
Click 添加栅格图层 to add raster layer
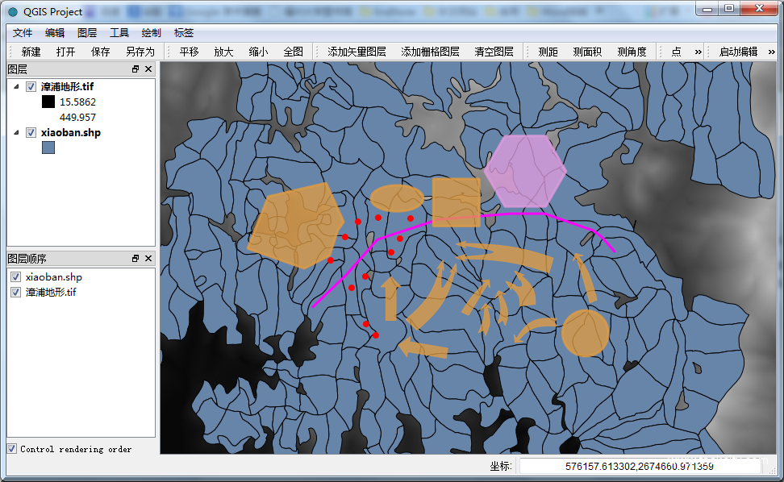point(430,52)
